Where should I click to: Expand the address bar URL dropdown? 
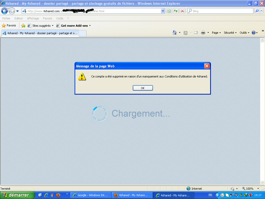click(x=163, y=11)
